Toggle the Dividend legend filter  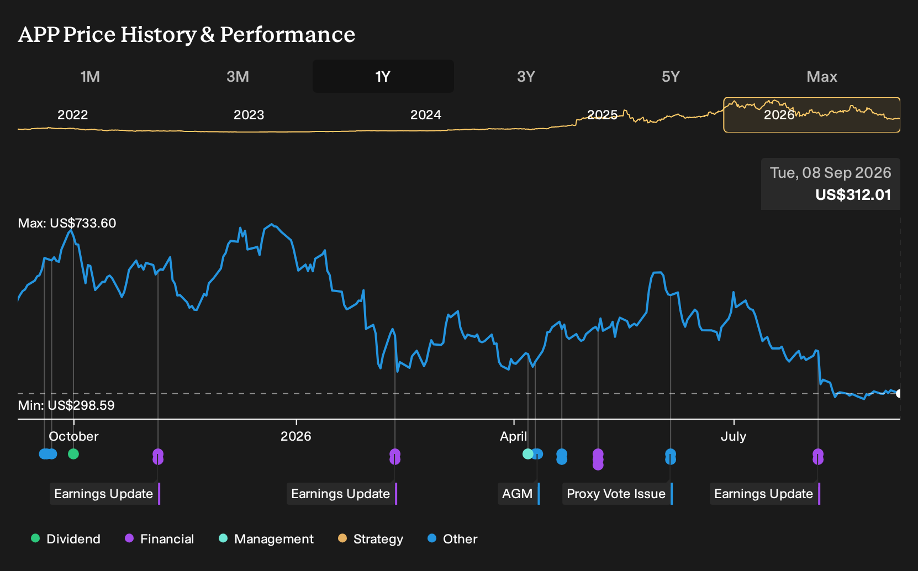pyautogui.click(x=66, y=539)
